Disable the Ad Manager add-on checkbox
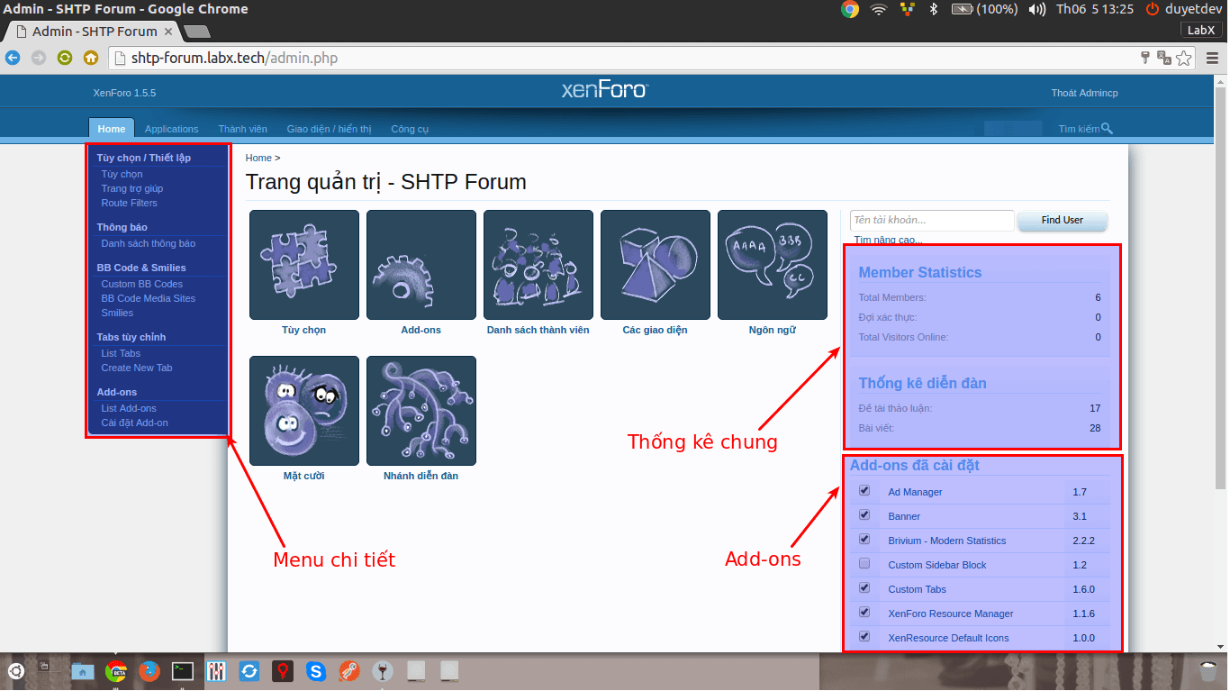The image size is (1230, 691). click(864, 491)
